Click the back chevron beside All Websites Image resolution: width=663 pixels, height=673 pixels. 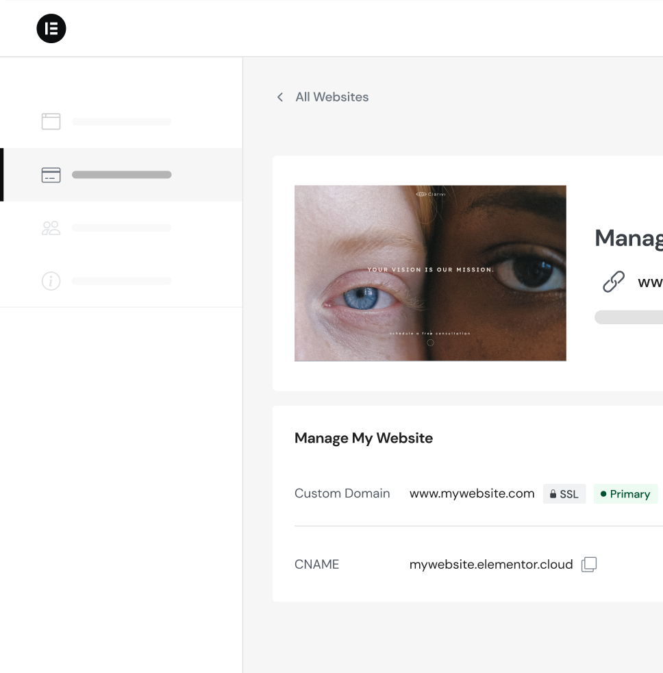[x=280, y=97]
